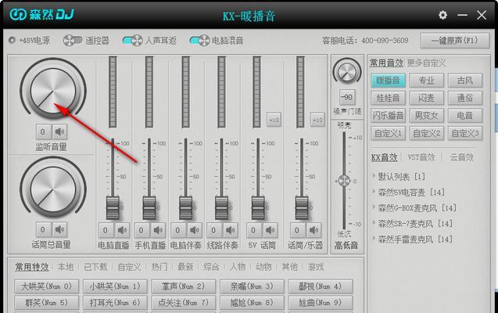The width and height of the screenshot is (498, 313).
Task: Play 打耳光(Num 6) effect
Action: point(115,303)
